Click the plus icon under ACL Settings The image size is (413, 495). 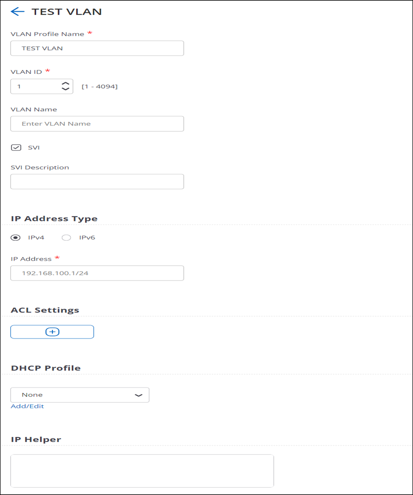coord(52,332)
